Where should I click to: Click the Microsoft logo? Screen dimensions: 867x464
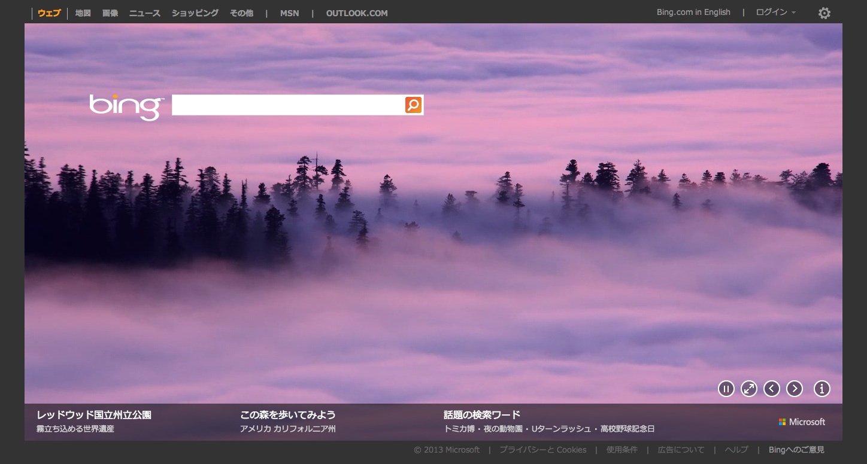pyautogui.click(x=802, y=422)
